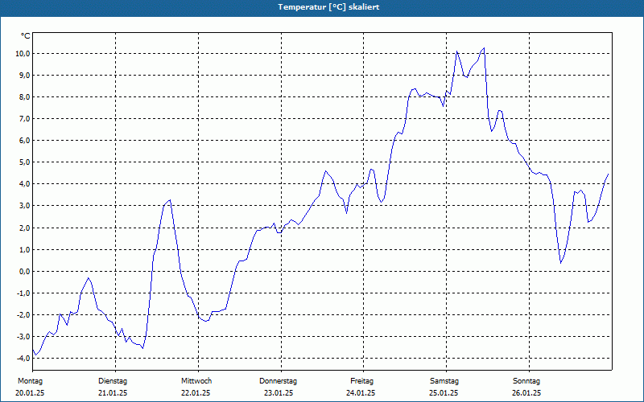Click the Dienstag day label

click(113, 381)
